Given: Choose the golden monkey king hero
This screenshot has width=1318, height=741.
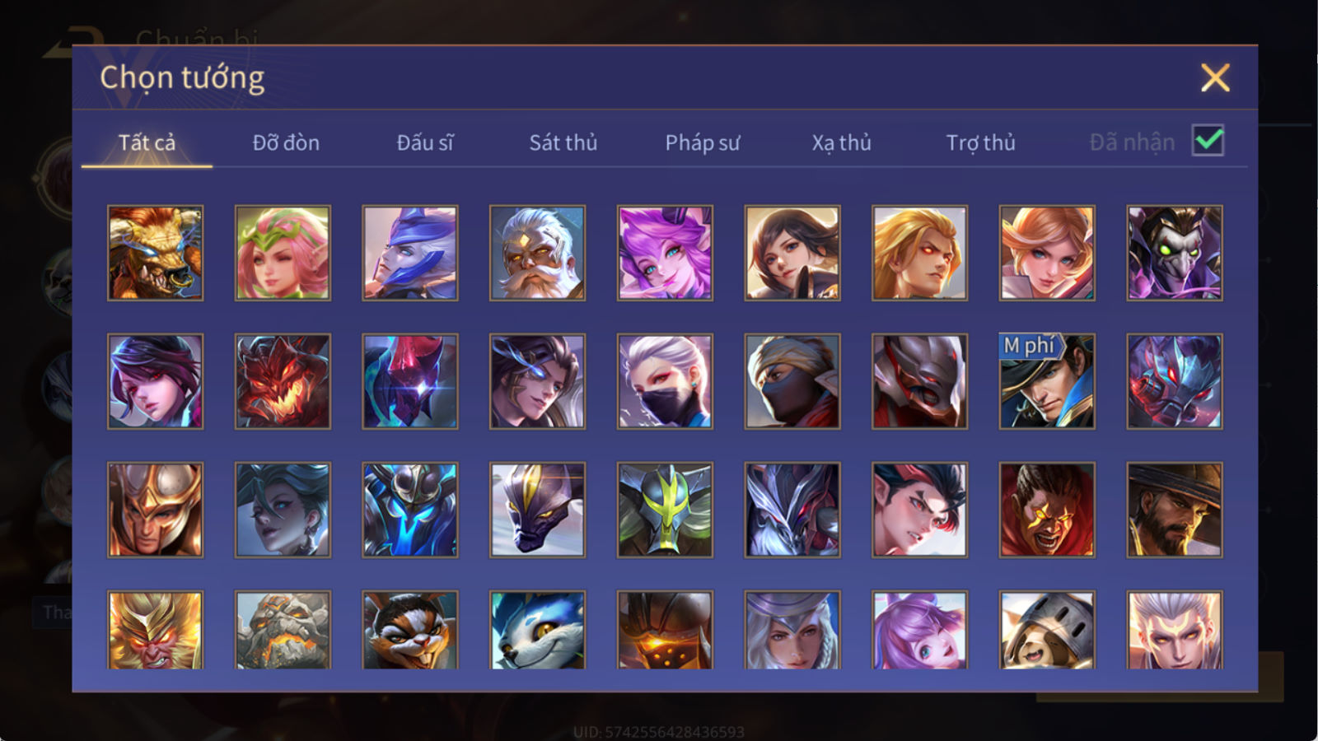Looking at the screenshot, I should (155, 630).
